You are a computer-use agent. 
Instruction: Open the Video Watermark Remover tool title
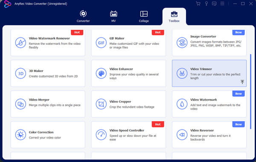click(49, 38)
